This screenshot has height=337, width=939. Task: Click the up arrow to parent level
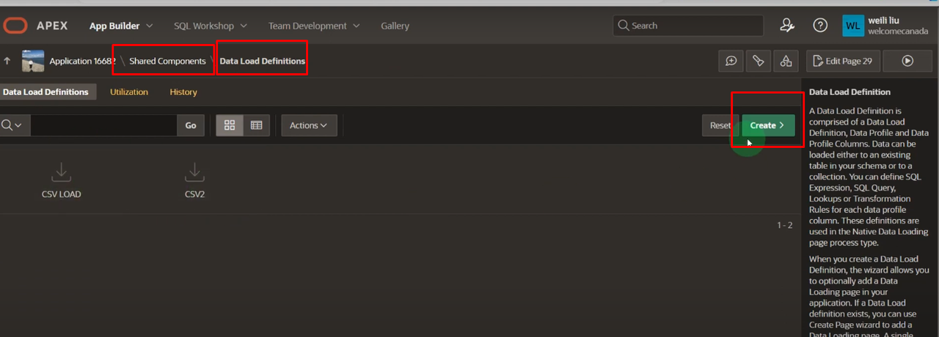[x=7, y=61]
